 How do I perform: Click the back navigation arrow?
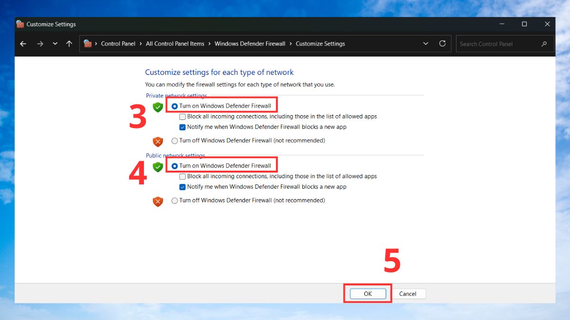(x=23, y=43)
